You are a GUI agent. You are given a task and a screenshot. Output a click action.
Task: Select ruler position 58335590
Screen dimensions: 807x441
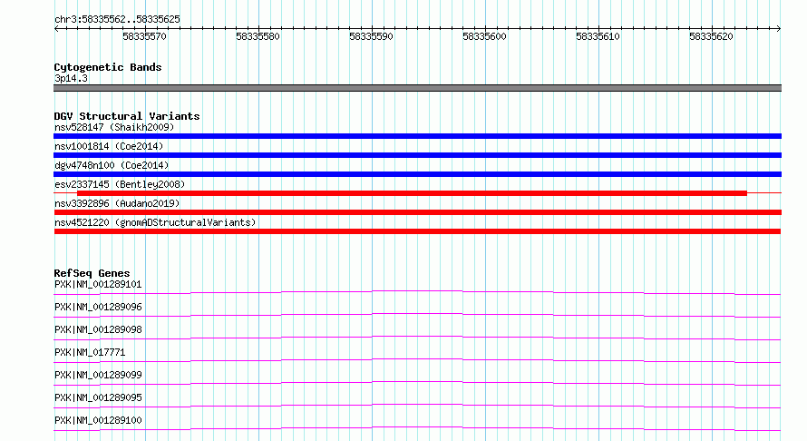[371, 36]
